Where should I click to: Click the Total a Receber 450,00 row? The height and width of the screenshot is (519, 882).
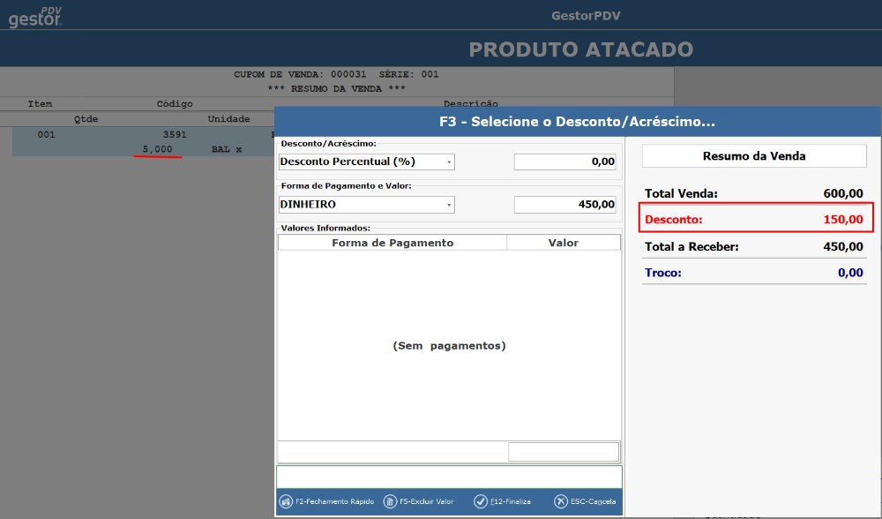[754, 246]
